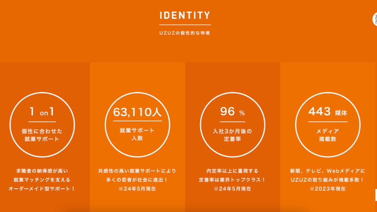Image resolution: width=377 pixels, height=212 pixels.
Task: Click the text UZUZの取り組みが掲載多数！
Action: (328, 180)
